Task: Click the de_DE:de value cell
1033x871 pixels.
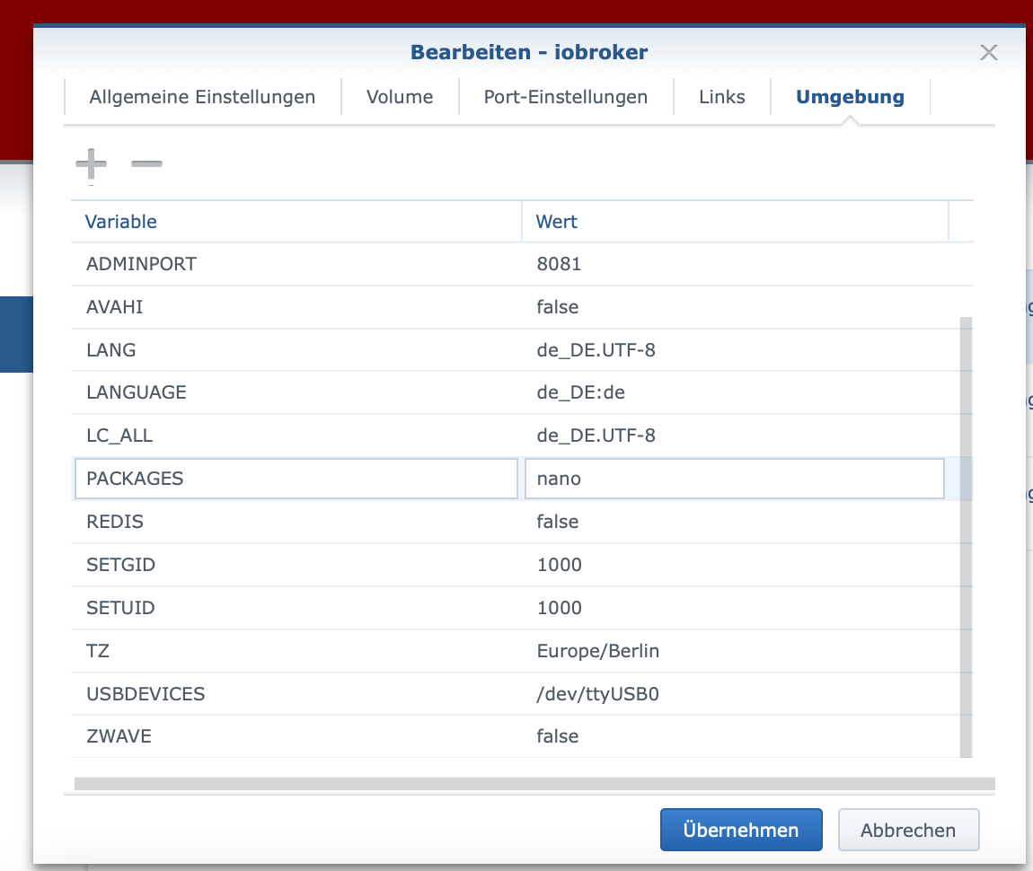Action: 735,392
